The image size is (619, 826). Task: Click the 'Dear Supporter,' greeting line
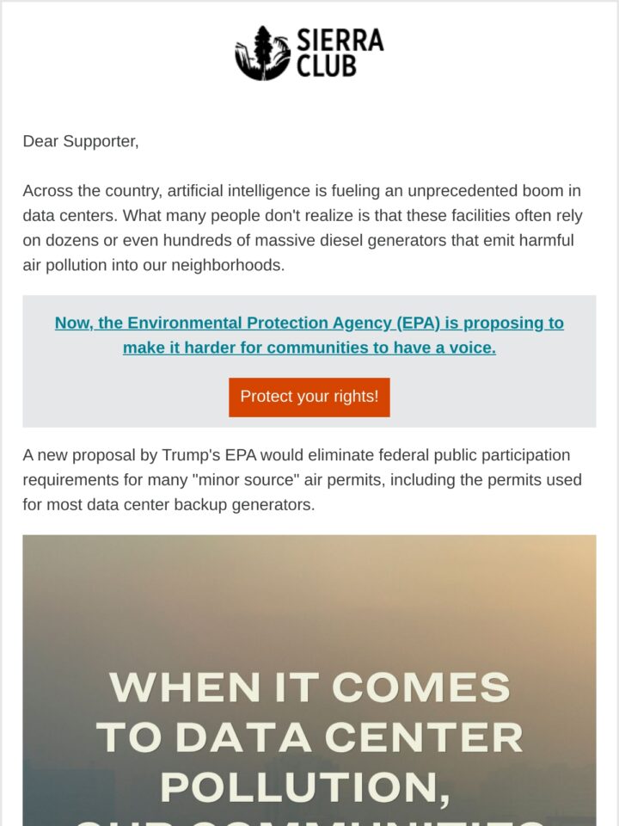click(81, 141)
